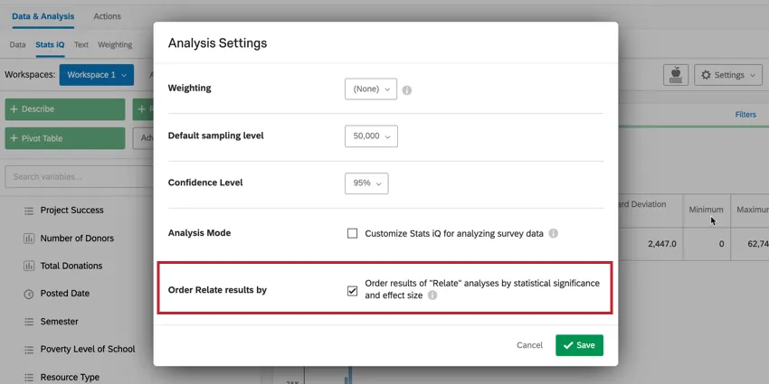Viewport: 769px width, 384px height.
Task: Open the Weighting (None) dropdown
Action: click(371, 89)
